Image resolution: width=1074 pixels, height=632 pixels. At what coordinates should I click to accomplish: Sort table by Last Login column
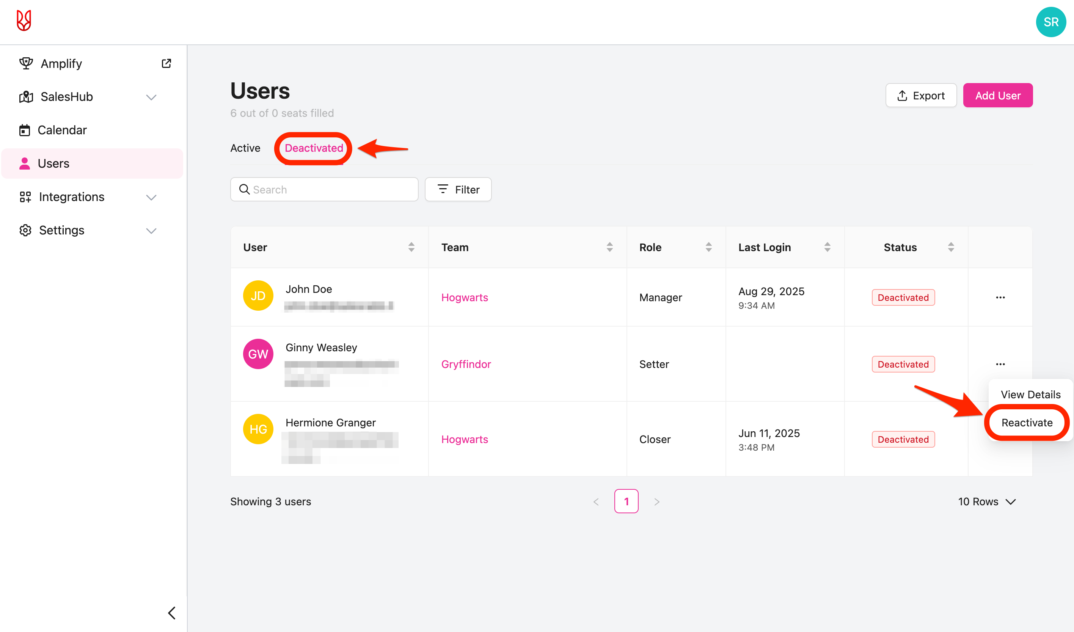(x=827, y=247)
